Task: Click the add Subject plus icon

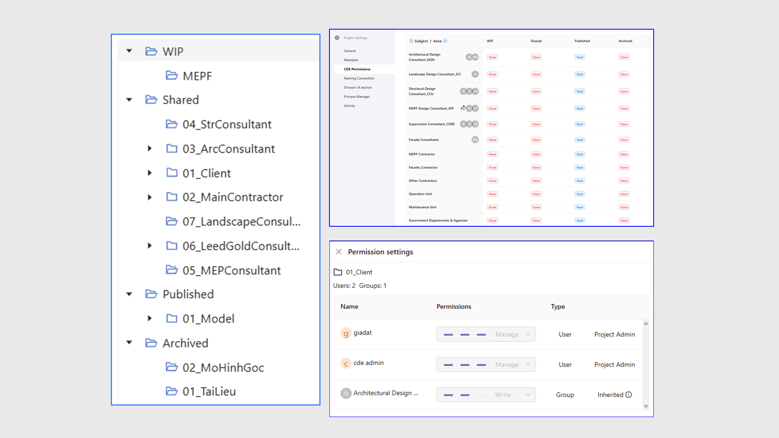Action: (x=411, y=41)
